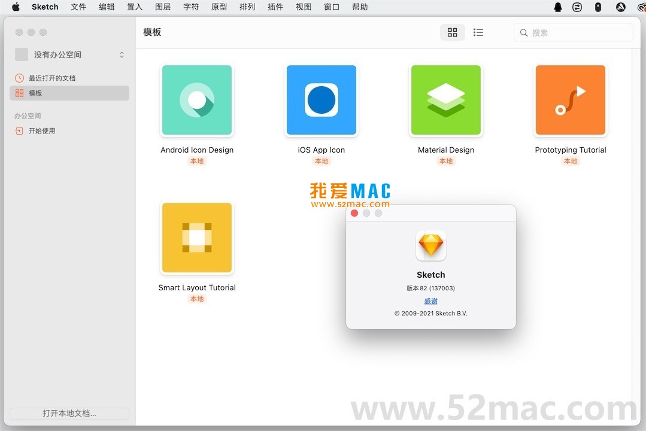Click the 感谢 link

[430, 301]
